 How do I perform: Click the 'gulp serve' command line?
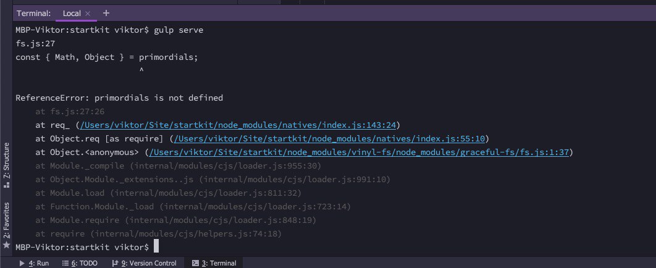[x=109, y=30]
